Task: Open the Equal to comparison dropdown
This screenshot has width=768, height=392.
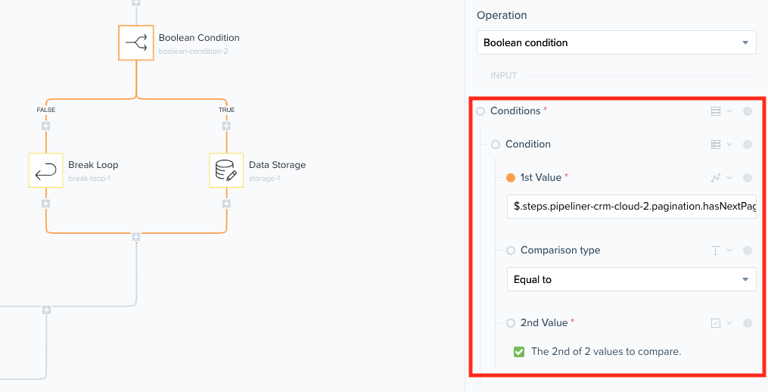Action: click(631, 279)
